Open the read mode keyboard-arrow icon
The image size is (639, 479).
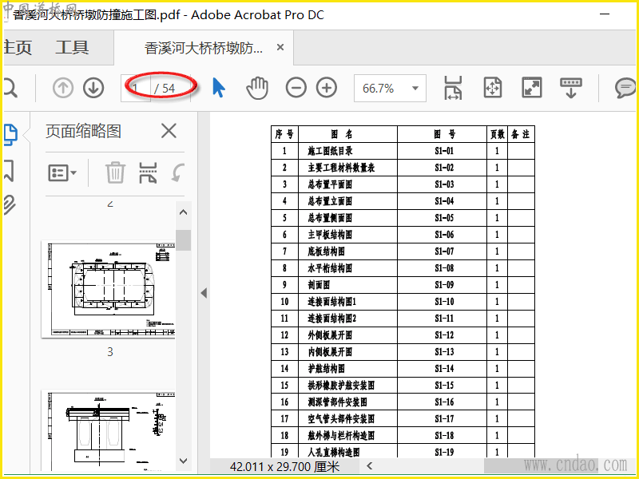(x=570, y=88)
